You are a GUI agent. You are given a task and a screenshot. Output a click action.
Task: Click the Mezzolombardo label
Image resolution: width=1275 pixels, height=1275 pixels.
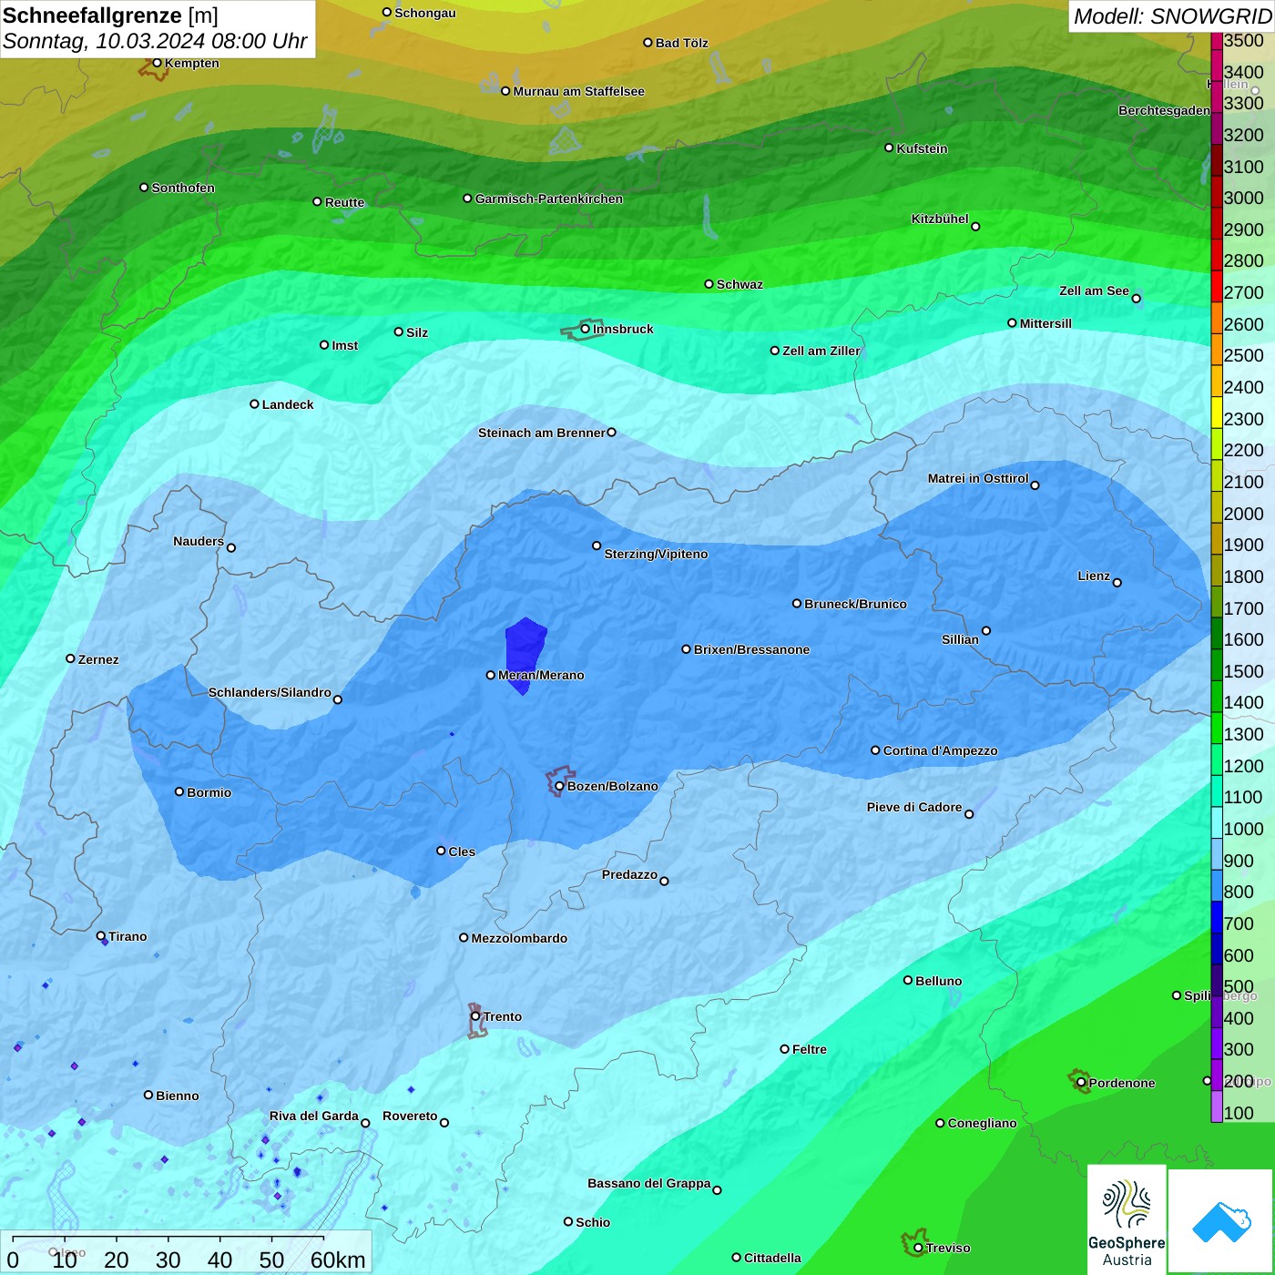[519, 938]
